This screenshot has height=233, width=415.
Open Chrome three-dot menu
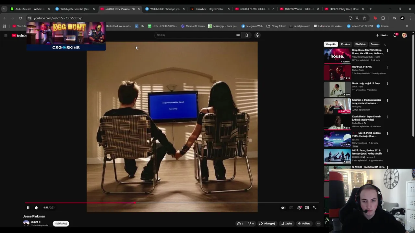410,18
